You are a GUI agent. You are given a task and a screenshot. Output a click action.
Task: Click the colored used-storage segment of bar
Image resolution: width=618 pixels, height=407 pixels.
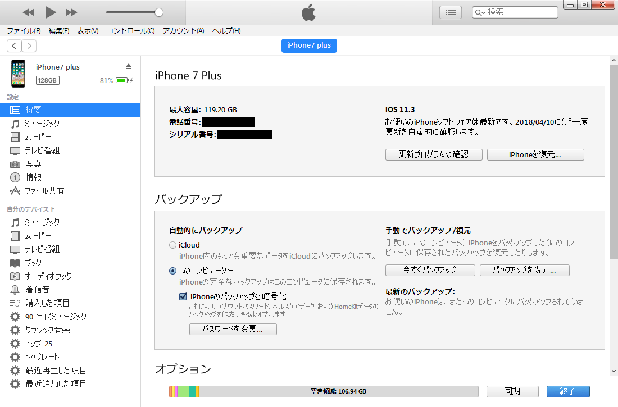click(x=184, y=391)
